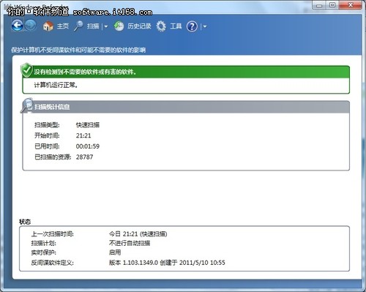Click the scan type value 快速扫描
The width and height of the screenshot is (366, 292).
[x=88, y=125]
